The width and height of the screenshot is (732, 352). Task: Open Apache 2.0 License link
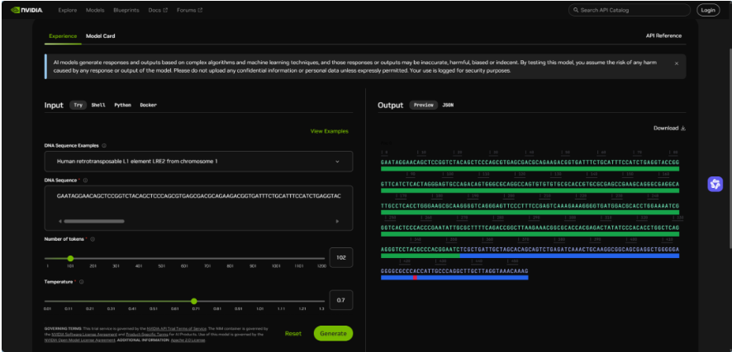click(188, 340)
